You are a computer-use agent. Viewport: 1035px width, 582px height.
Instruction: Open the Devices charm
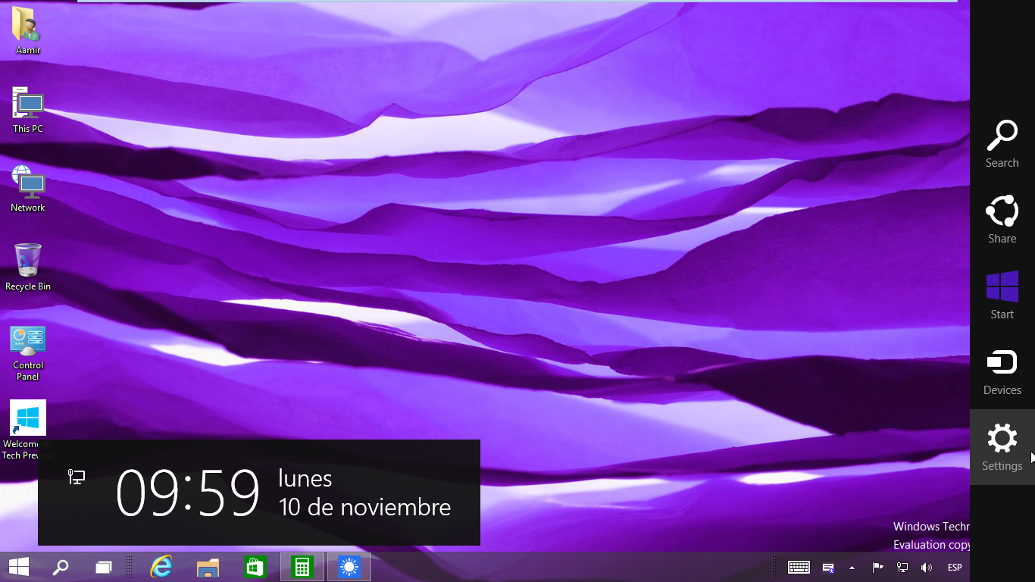coord(1002,371)
